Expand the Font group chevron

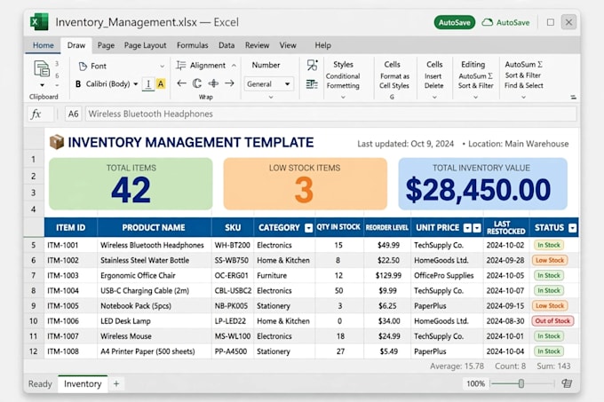[x=163, y=67]
